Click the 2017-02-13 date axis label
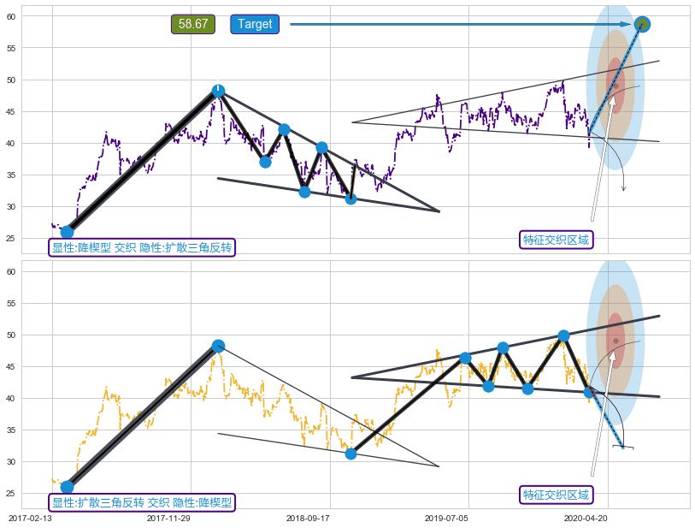The height and width of the screenshot is (528, 695). pyautogui.click(x=30, y=518)
